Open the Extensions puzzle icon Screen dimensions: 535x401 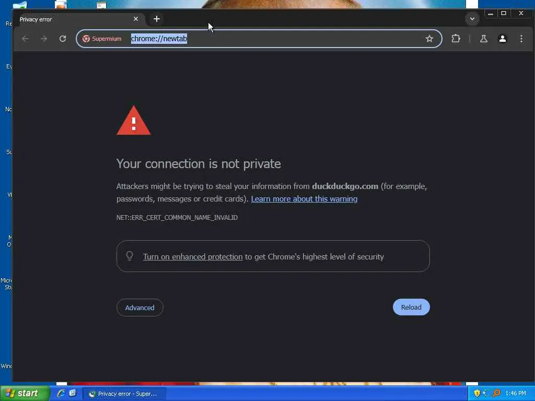(x=456, y=39)
